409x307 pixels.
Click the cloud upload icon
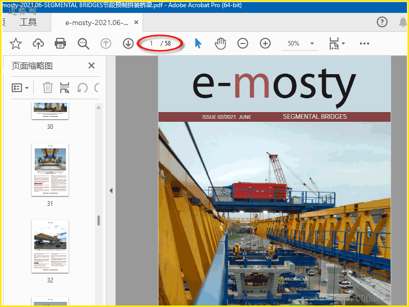pos(38,43)
